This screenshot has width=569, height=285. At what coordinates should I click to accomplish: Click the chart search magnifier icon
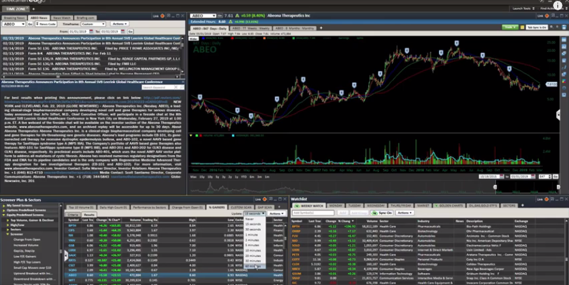pos(552,27)
